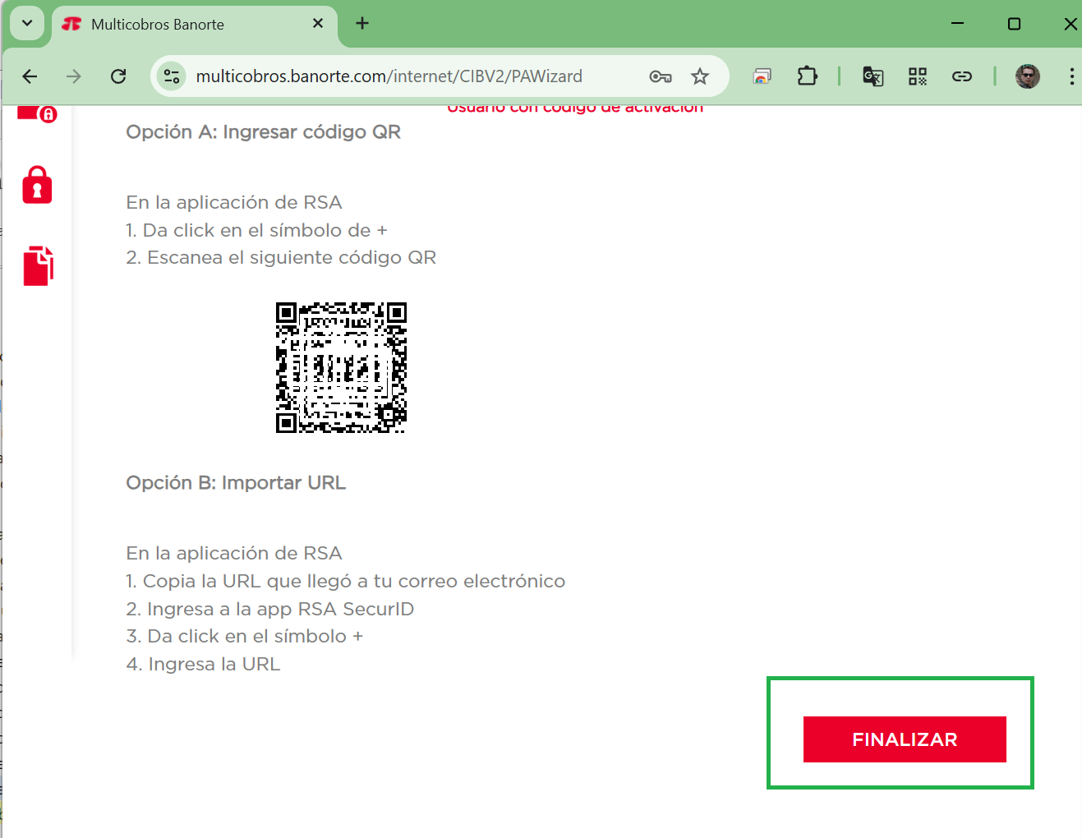
Task: Open the red documents sidebar icon
Action: tap(38, 265)
